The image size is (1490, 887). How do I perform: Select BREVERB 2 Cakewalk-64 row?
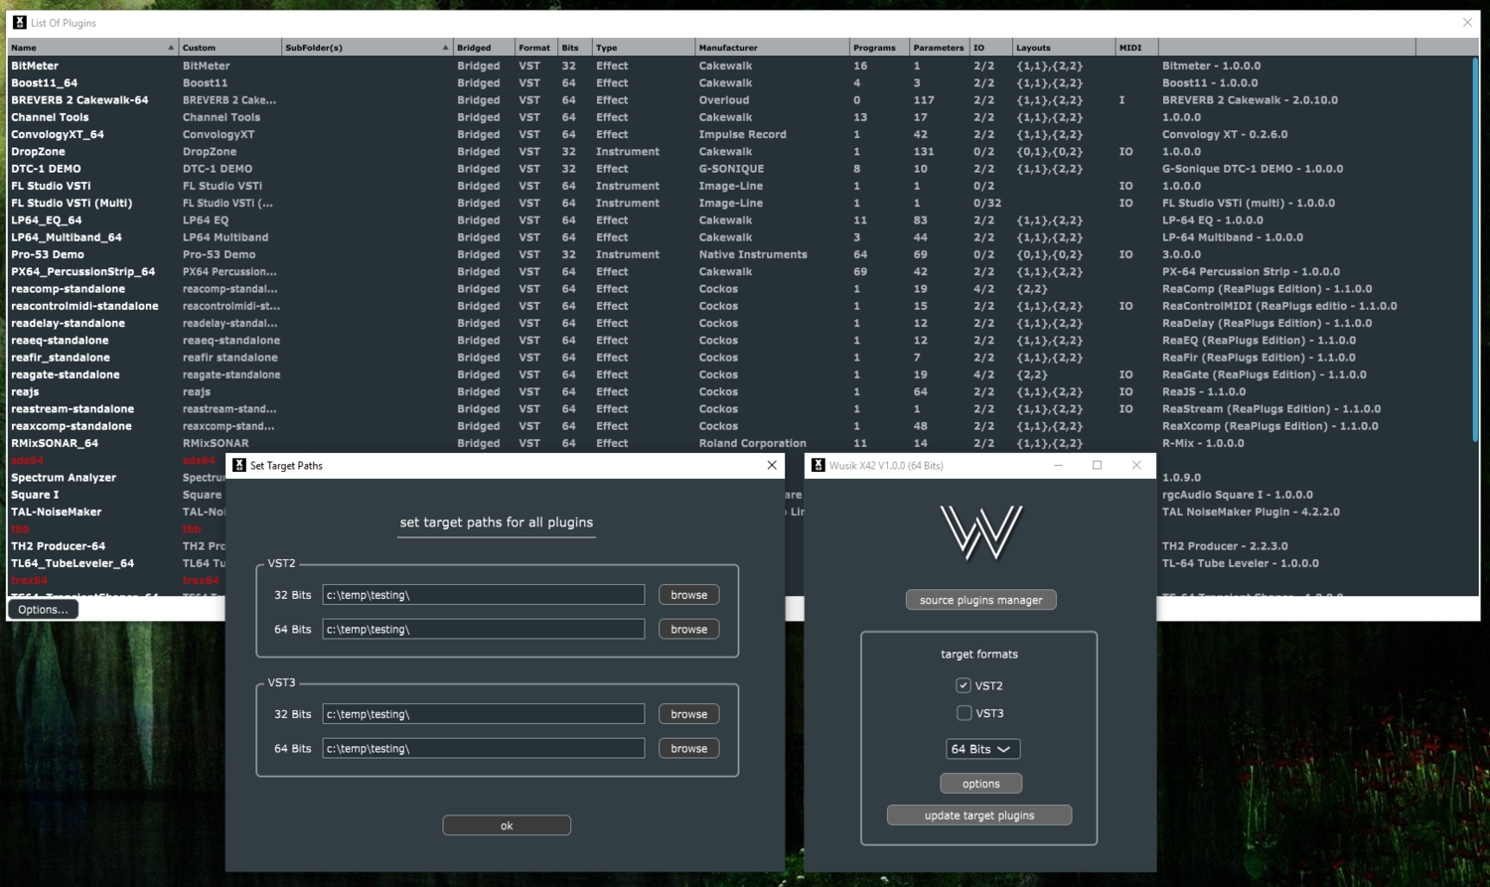click(740, 99)
